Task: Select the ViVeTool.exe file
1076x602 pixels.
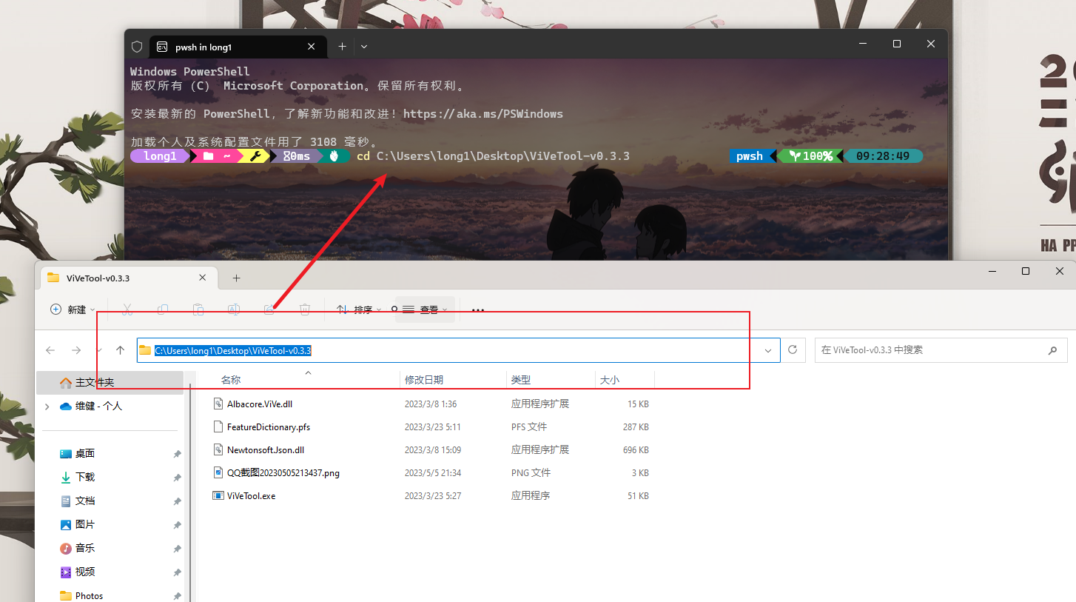Action: 251,495
